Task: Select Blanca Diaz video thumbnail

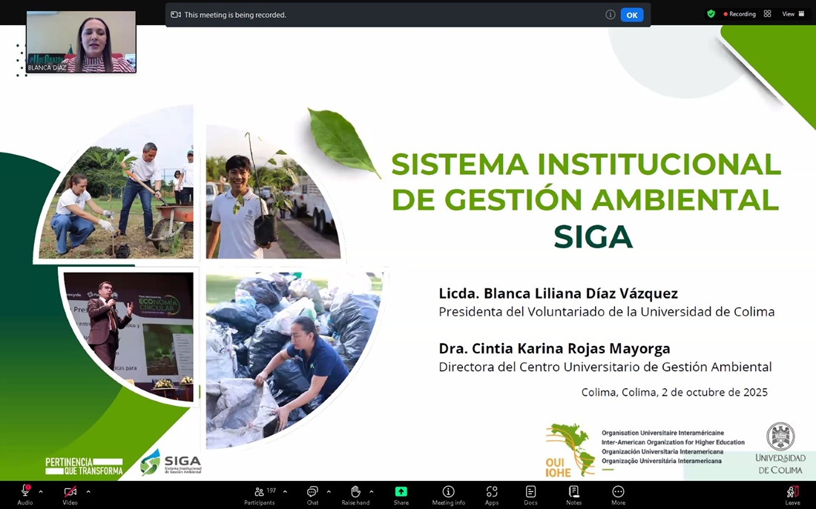Action: [x=81, y=41]
